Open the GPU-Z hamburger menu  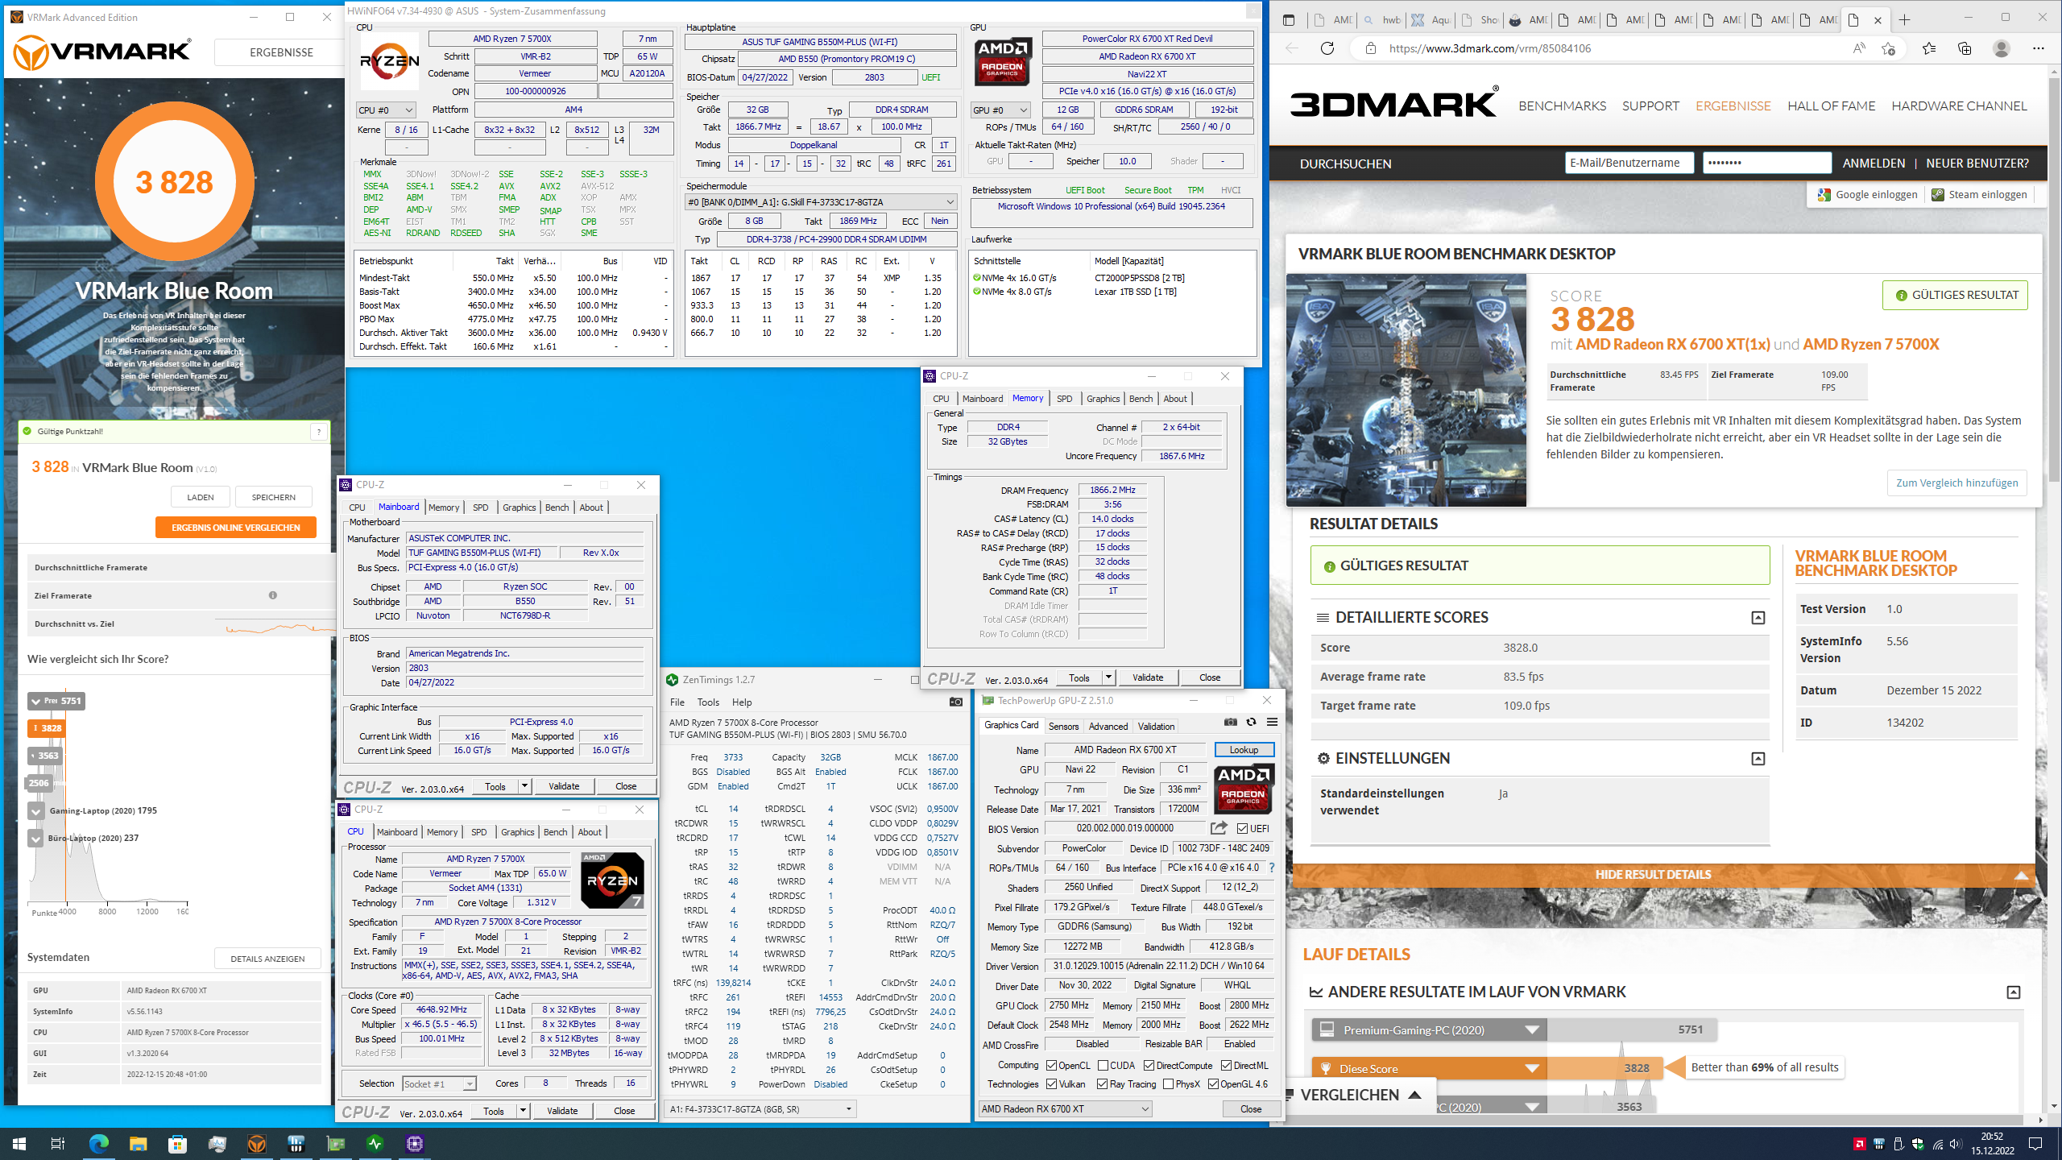[1272, 722]
